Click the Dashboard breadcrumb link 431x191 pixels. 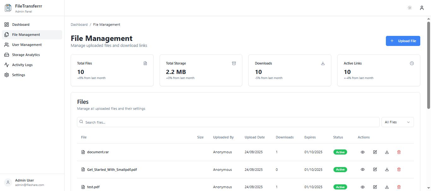(79, 25)
